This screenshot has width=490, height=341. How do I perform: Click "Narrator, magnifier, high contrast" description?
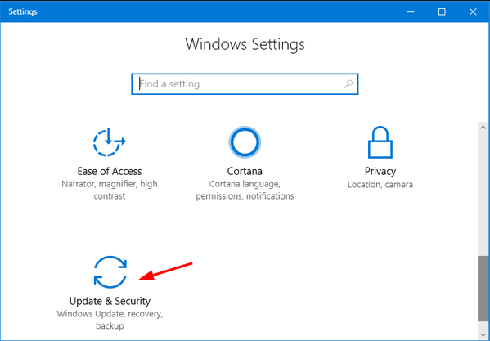click(110, 190)
